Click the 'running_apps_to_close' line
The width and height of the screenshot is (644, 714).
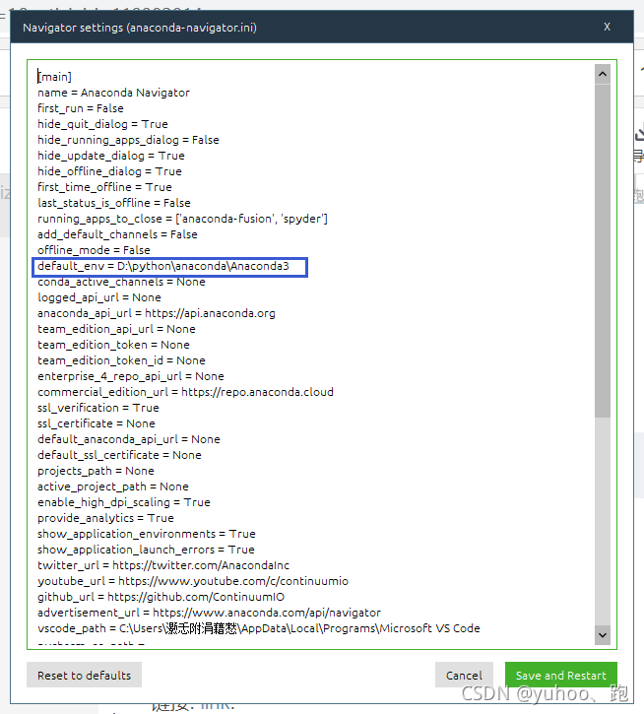tap(182, 219)
